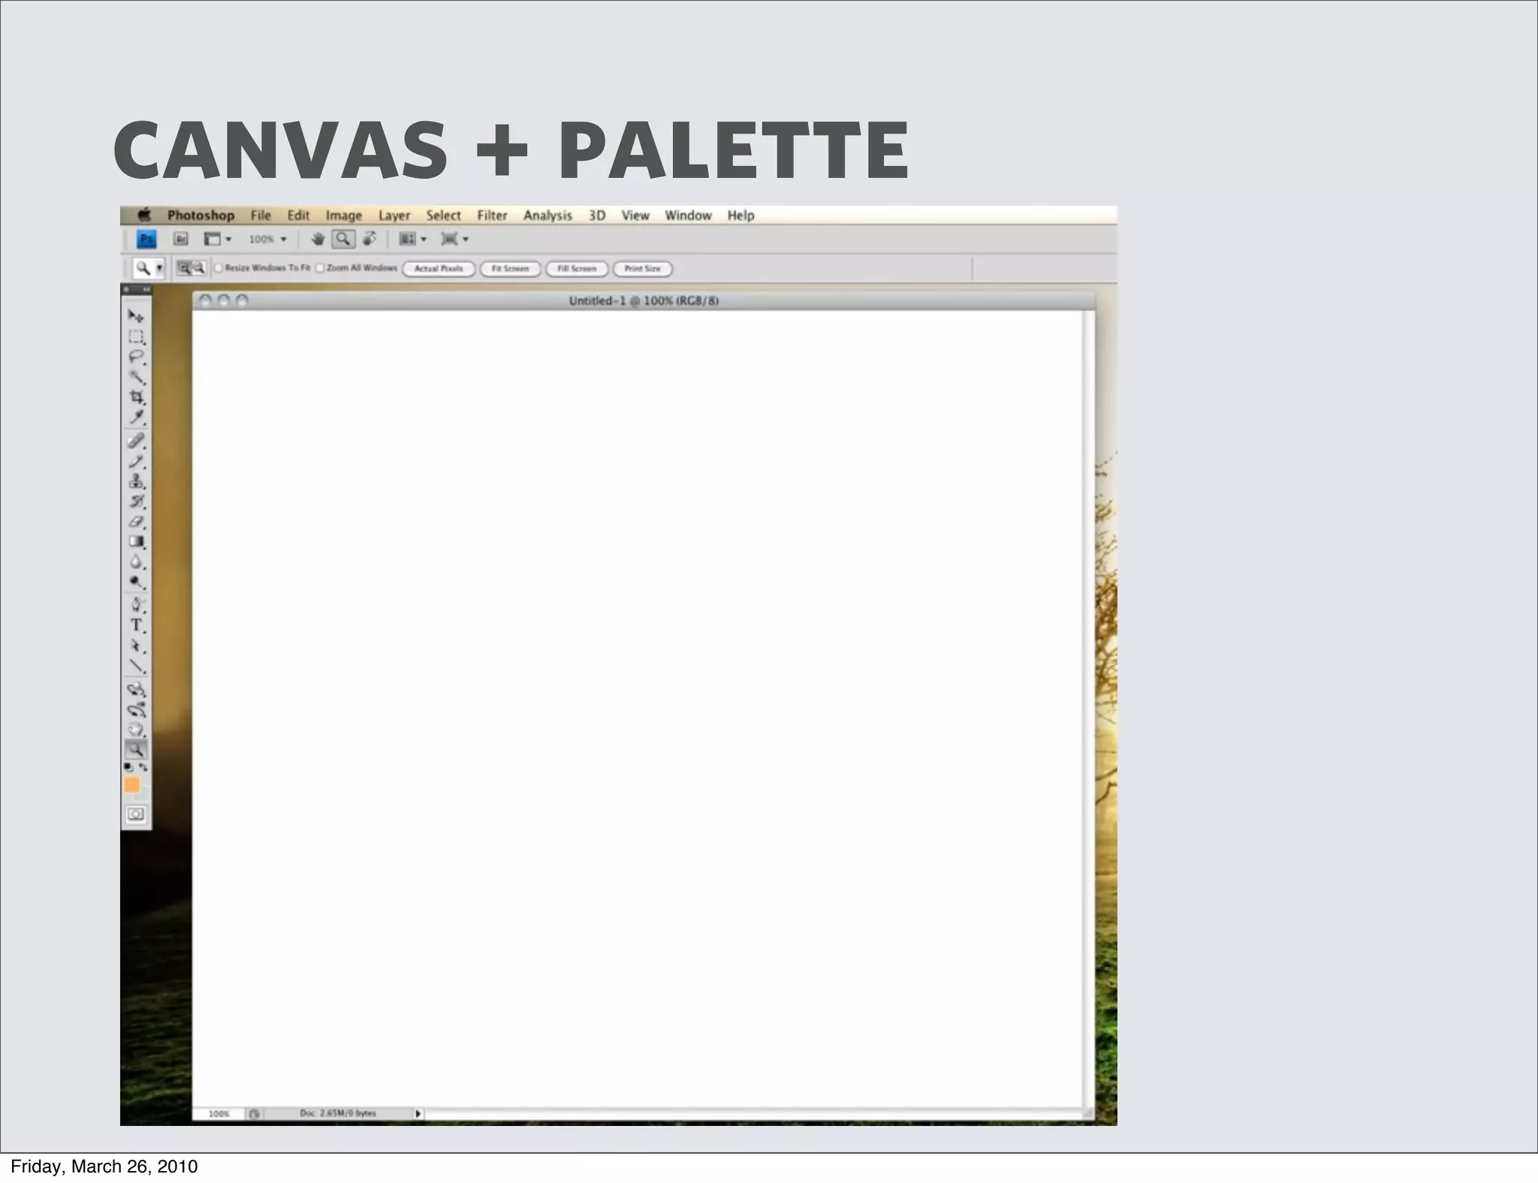Reset default foreground and background colors

point(128,767)
